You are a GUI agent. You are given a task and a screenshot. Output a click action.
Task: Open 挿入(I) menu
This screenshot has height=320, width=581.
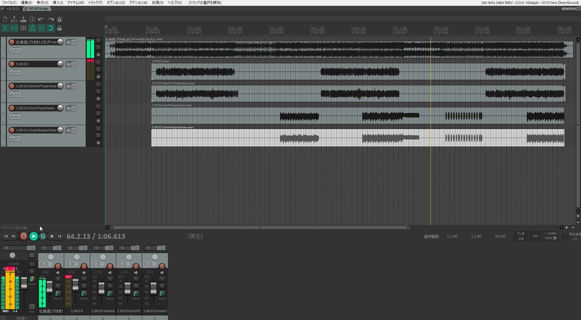pyautogui.click(x=58, y=3)
